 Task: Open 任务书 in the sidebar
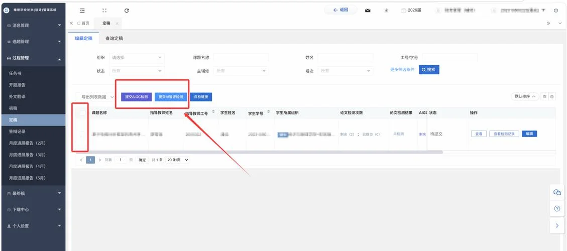coord(33,73)
